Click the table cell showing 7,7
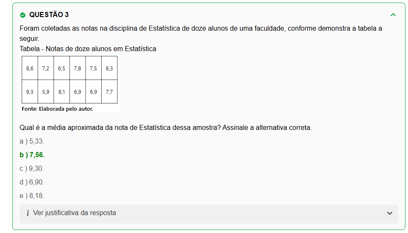408x233 pixels. [109, 92]
